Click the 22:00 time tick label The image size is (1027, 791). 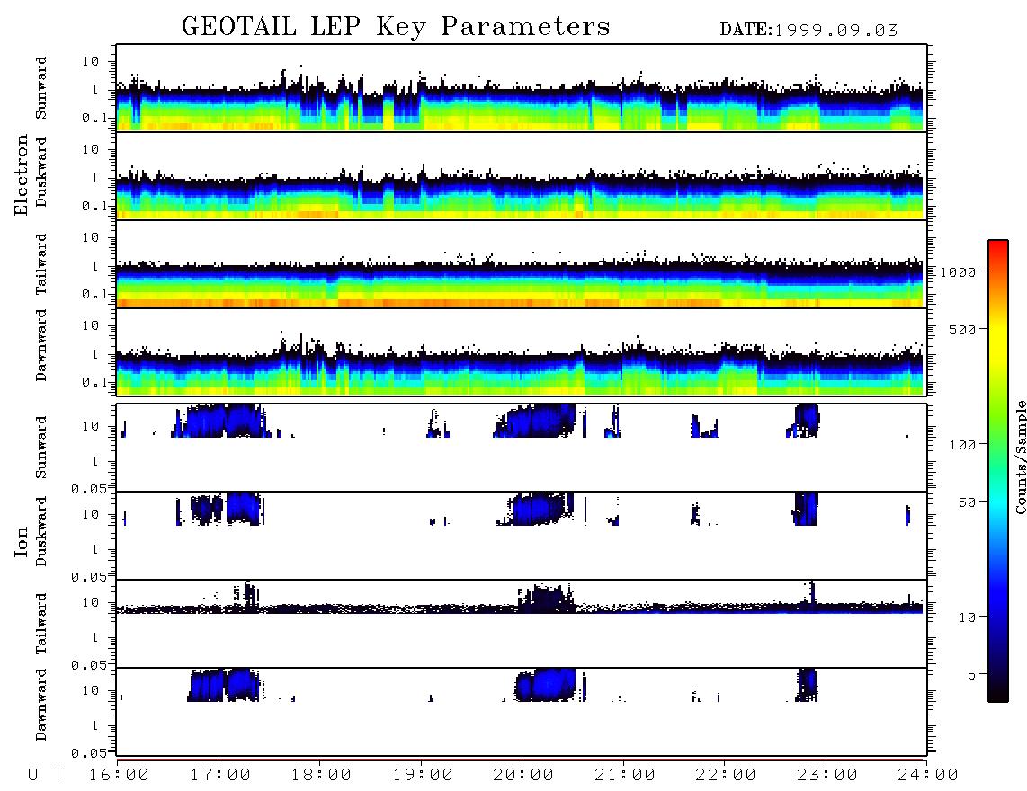pos(726,776)
